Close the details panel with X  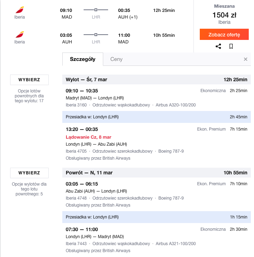point(245,59)
